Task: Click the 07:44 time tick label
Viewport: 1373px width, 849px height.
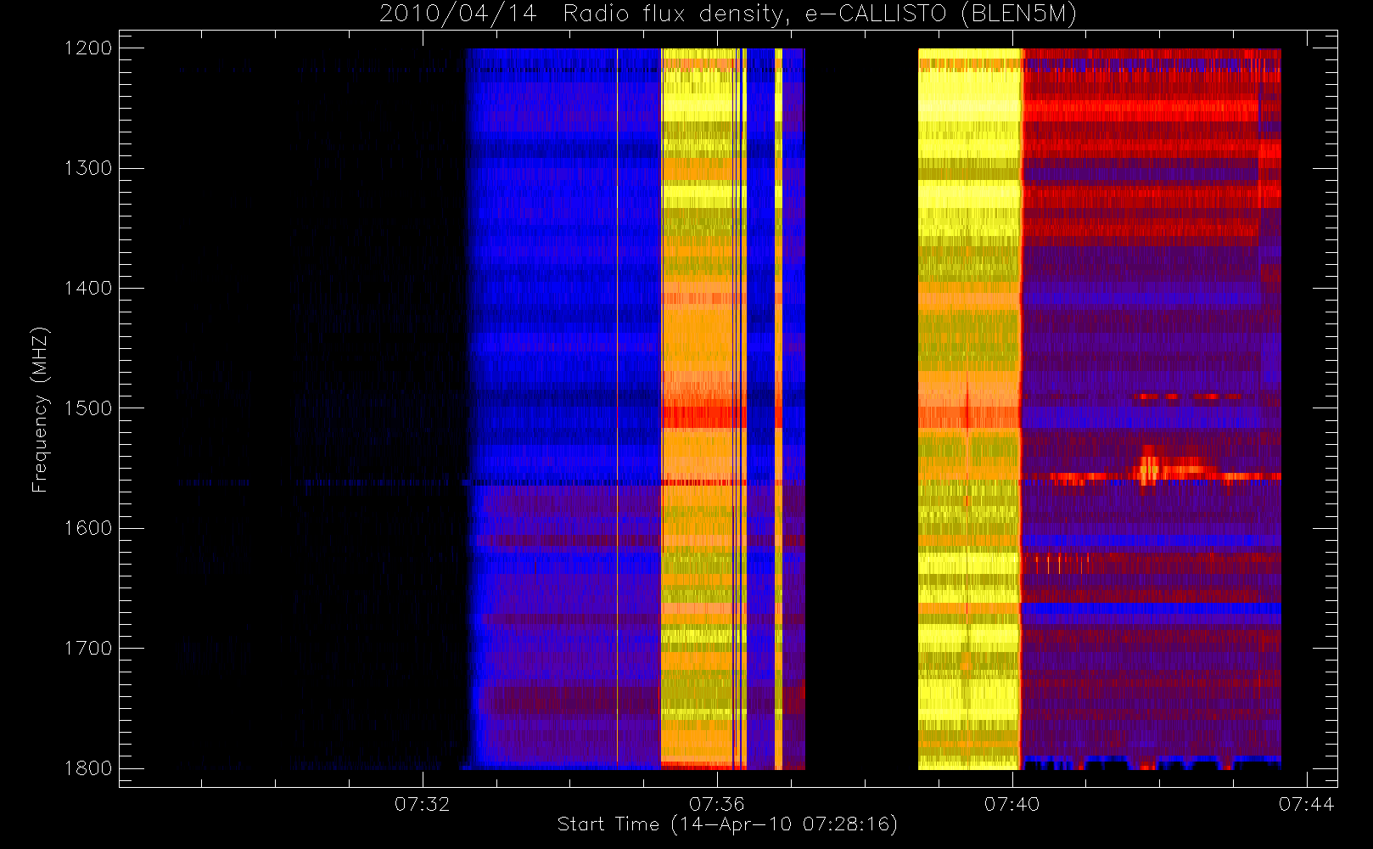Action: click(1307, 804)
